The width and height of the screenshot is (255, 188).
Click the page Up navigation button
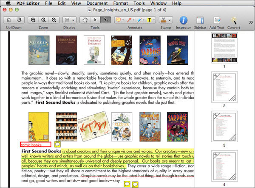9,20
